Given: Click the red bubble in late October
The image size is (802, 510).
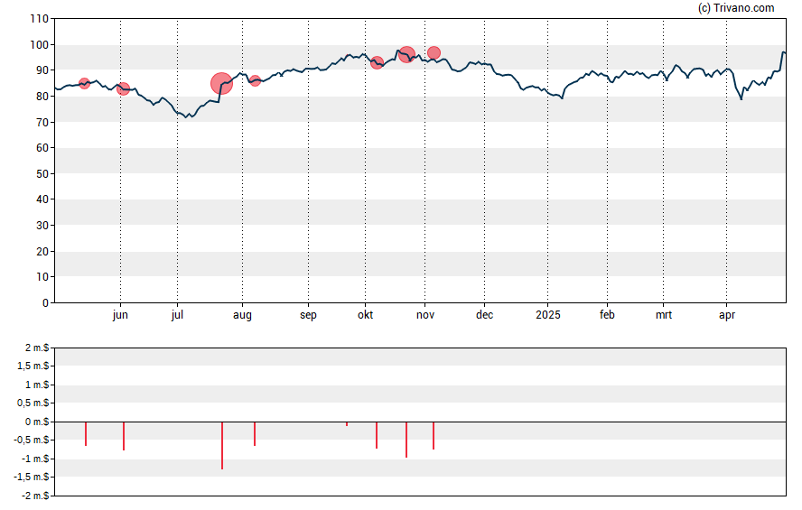Looking at the screenshot, I should (406, 54).
